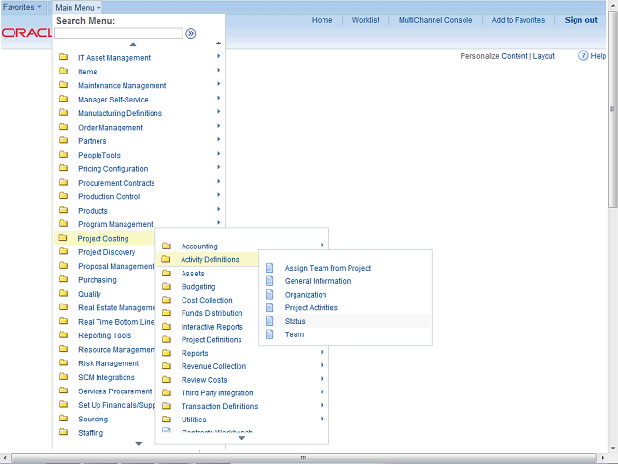Click folder icon beside PeopleTools
The height and width of the screenshot is (464, 618).
pyautogui.click(x=63, y=155)
